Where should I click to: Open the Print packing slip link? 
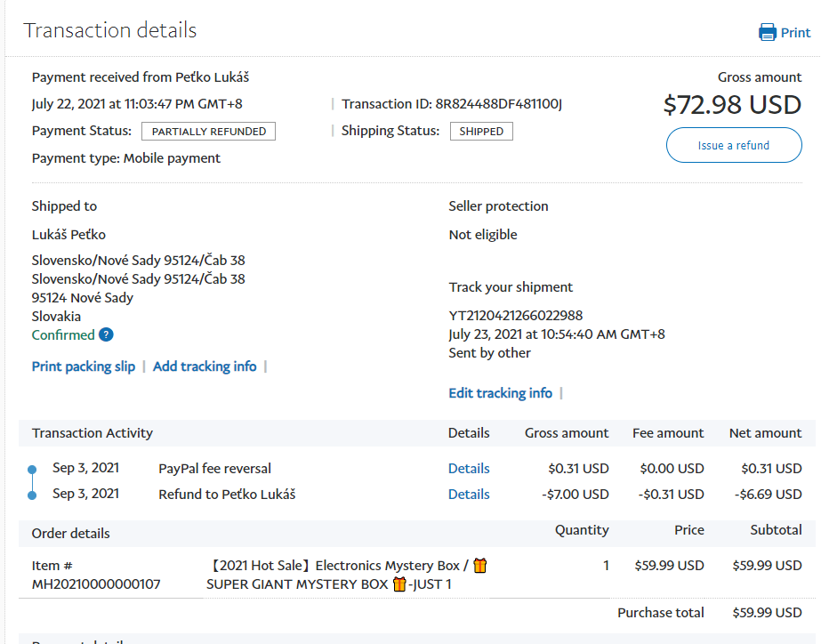(84, 366)
